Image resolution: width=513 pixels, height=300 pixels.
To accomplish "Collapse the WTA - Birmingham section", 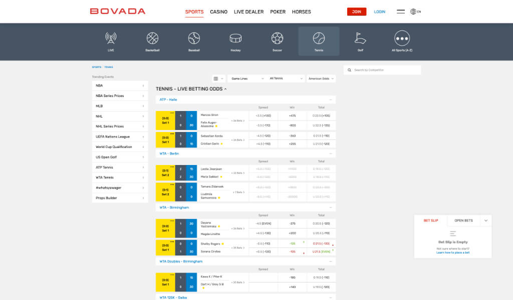I will [331, 207].
